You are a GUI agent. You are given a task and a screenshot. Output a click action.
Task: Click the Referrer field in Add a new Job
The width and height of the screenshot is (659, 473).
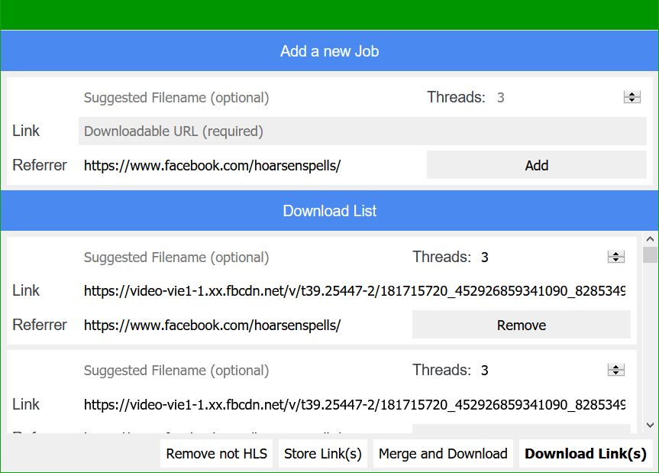click(244, 165)
